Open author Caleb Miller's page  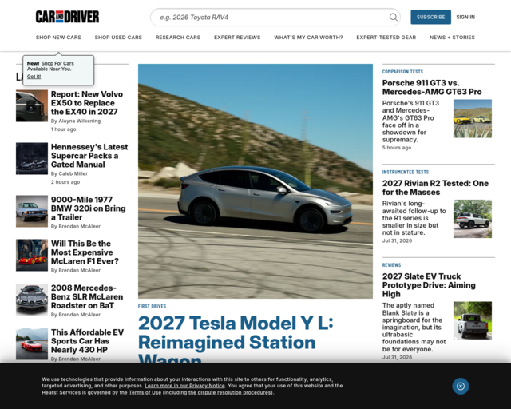pos(73,174)
